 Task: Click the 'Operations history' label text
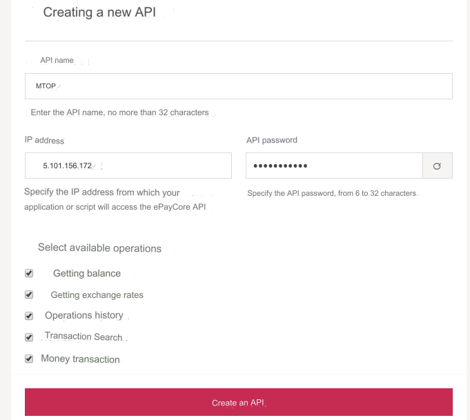(84, 316)
